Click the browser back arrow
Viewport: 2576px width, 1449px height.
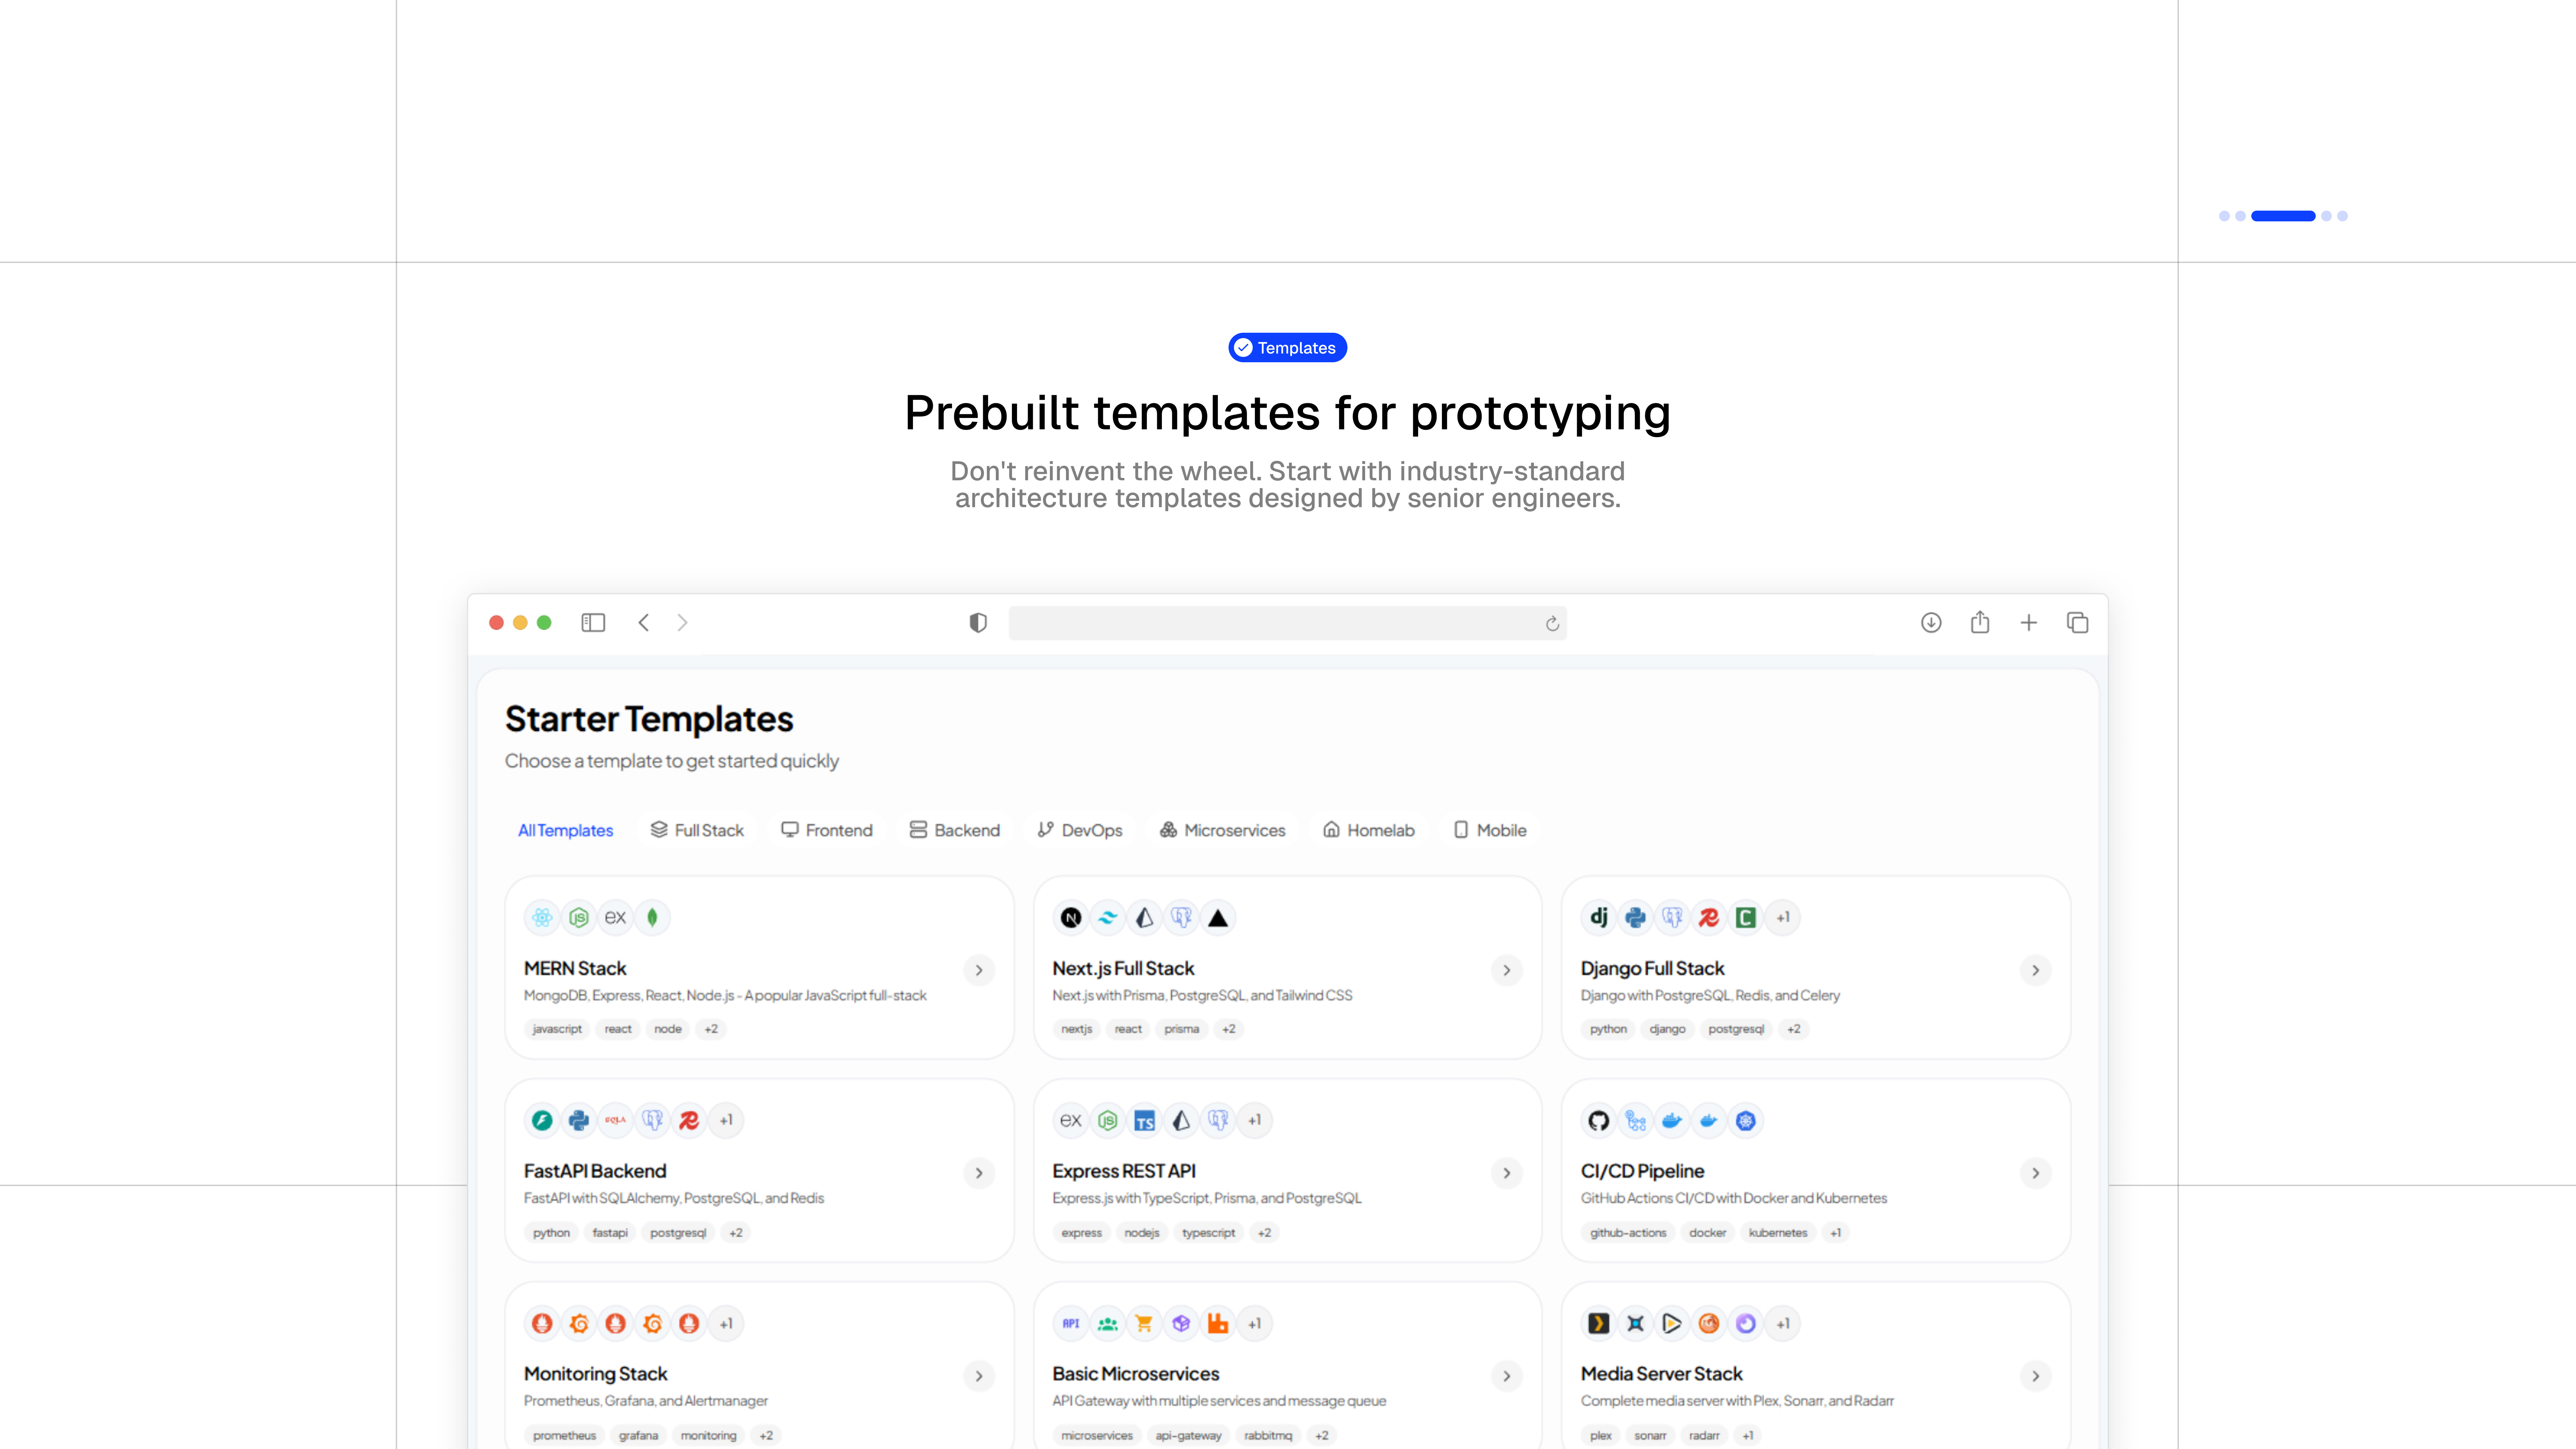click(644, 622)
